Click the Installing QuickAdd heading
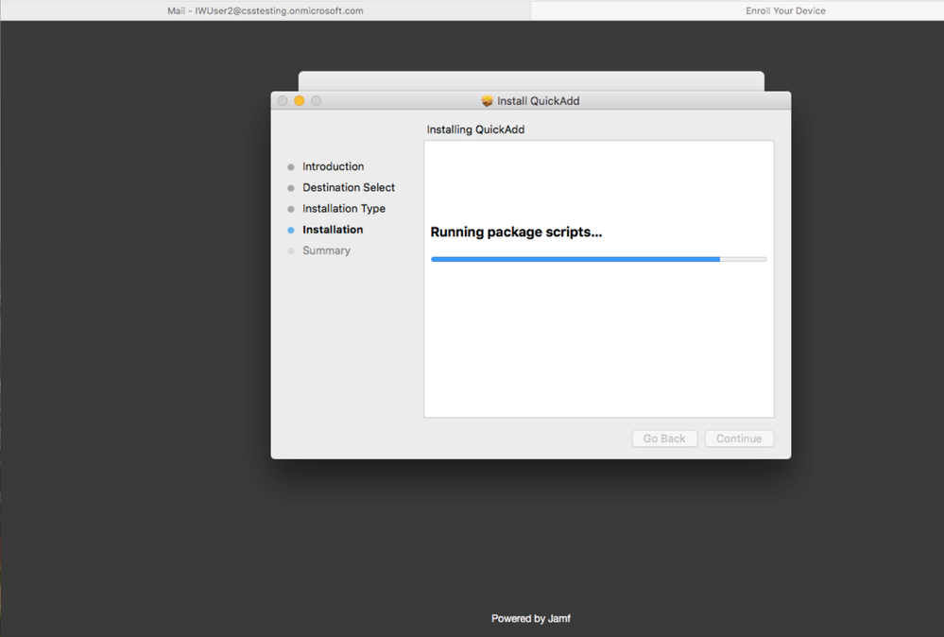944x637 pixels. click(x=475, y=129)
